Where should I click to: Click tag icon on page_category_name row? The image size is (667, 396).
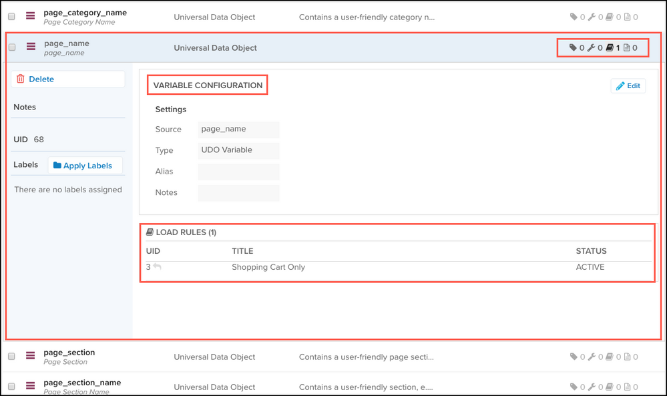coord(573,17)
